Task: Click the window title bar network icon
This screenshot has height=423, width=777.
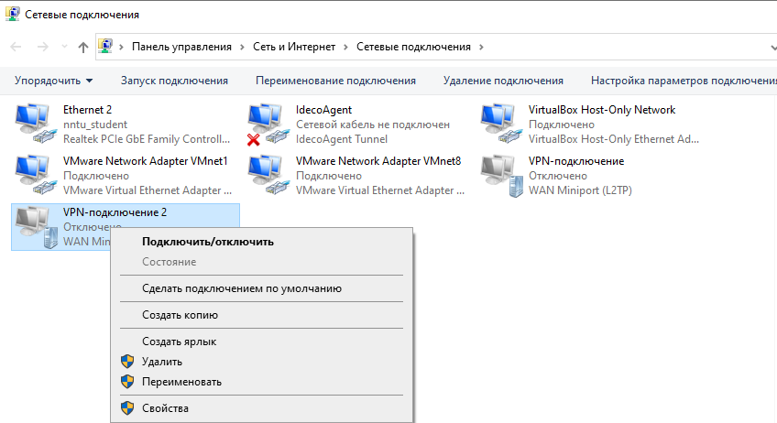Action: pos(12,14)
